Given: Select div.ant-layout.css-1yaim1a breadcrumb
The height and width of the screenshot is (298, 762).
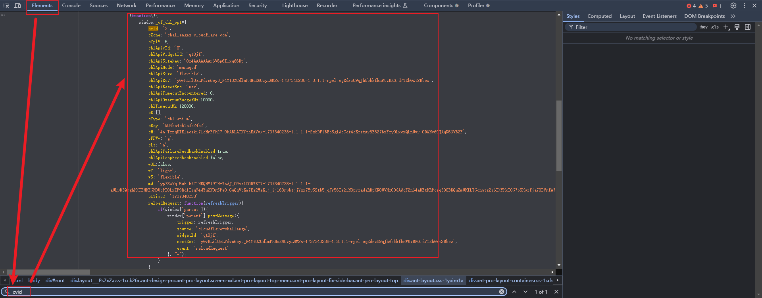Looking at the screenshot, I should [x=433, y=281].
